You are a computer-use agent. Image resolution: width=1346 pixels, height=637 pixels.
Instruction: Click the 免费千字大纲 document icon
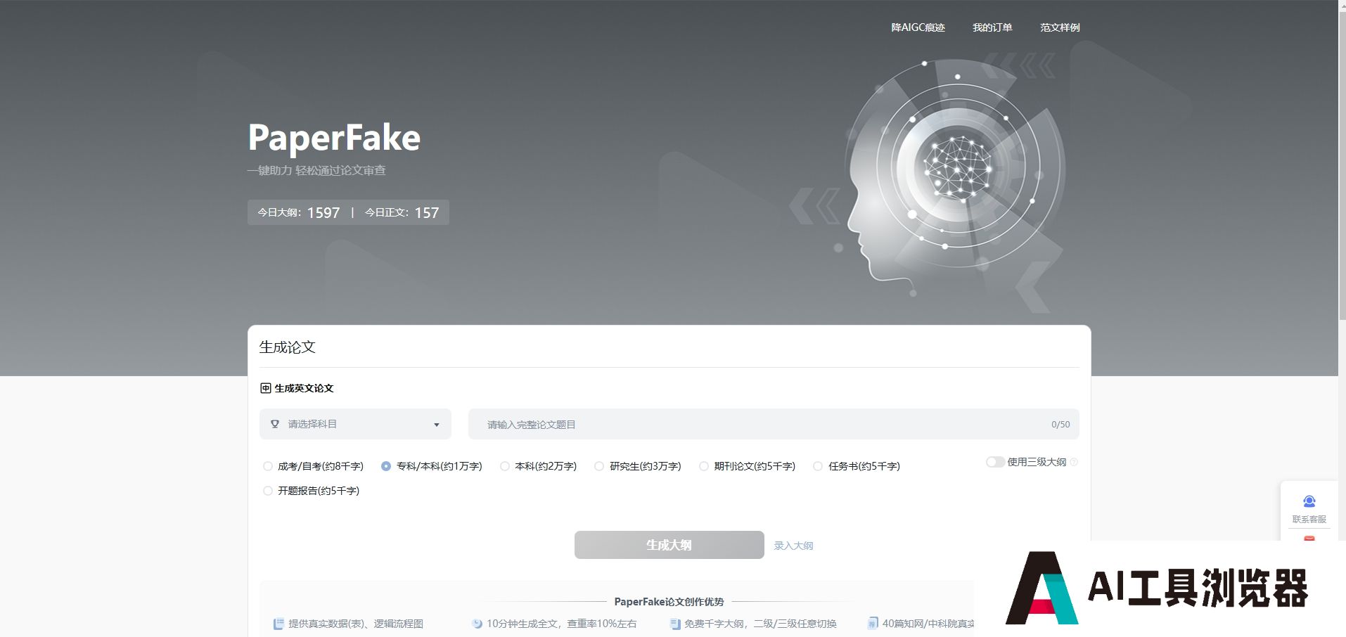tap(675, 624)
